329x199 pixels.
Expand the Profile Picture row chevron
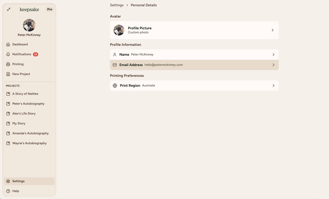pyautogui.click(x=273, y=30)
